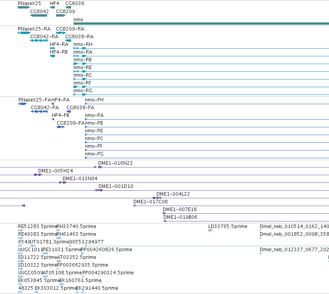Viewport: 329px width, 294px height.
Task: Select the nmo-PA protein label
Action: [94, 115]
